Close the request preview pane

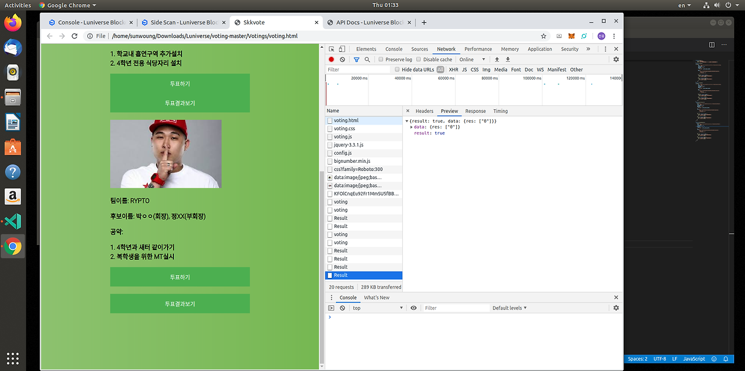pyautogui.click(x=407, y=111)
